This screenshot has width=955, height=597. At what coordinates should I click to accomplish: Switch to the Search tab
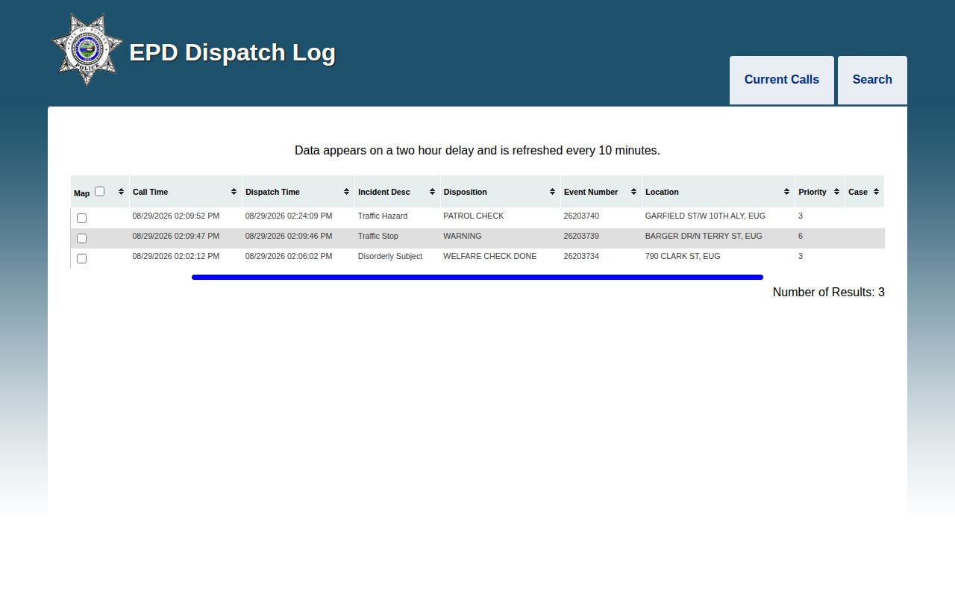click(x=872, y=80)
